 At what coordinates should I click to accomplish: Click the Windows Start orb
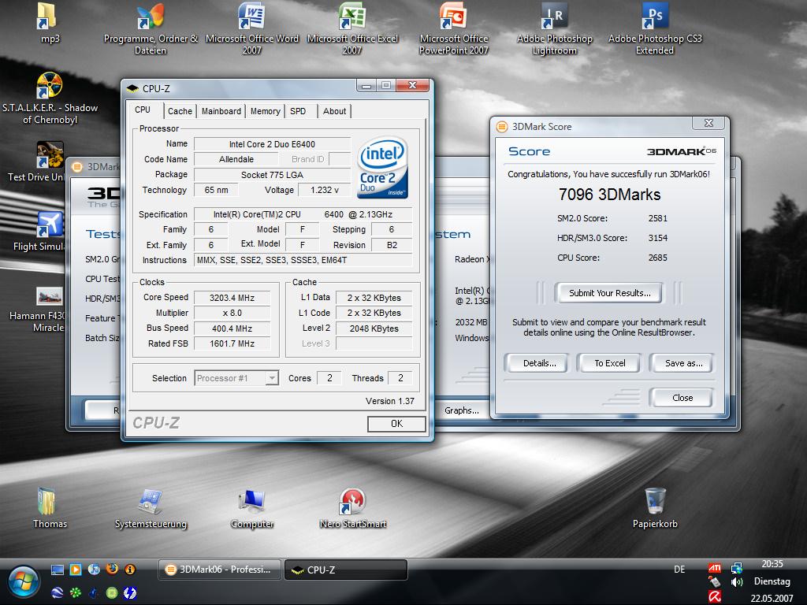click(x=23, y=581)
